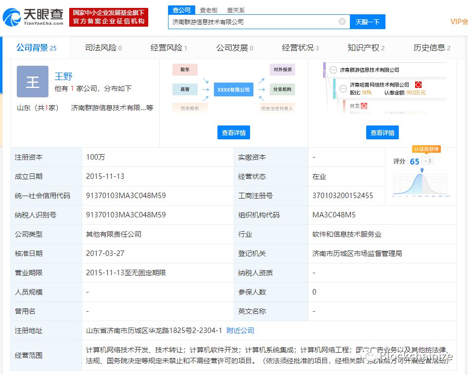Screen dimensions: 468x375
Task: Open the 经营风险 tab
Action: pos(169,48)
